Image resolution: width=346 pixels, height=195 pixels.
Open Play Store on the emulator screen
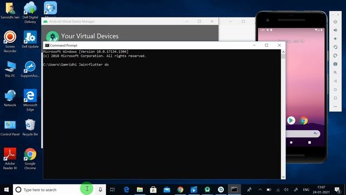291,120
